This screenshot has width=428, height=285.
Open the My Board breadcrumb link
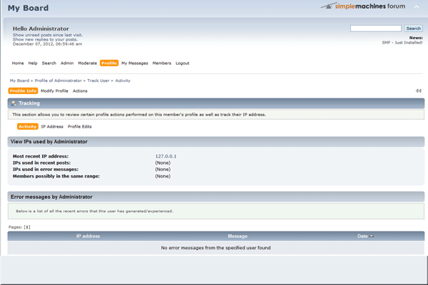[19, 81]
